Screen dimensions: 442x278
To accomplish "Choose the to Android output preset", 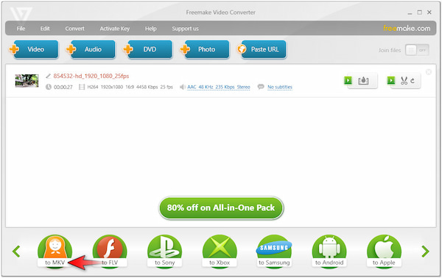I will (x=329, y=252).
